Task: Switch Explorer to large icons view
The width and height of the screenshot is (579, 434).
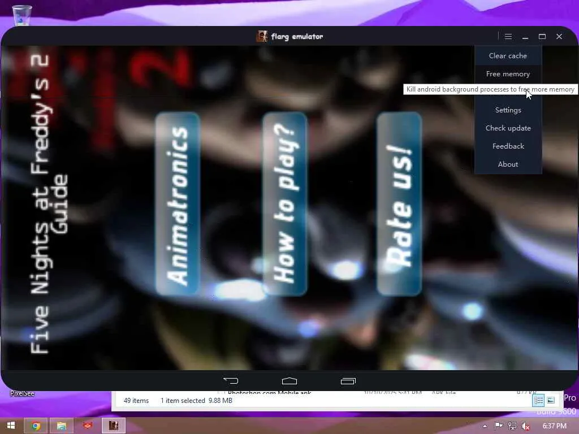Action: click(551, 400)
